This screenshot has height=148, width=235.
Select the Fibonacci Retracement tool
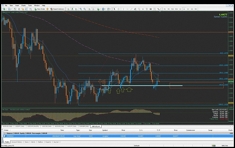click(x=139, y=9)
